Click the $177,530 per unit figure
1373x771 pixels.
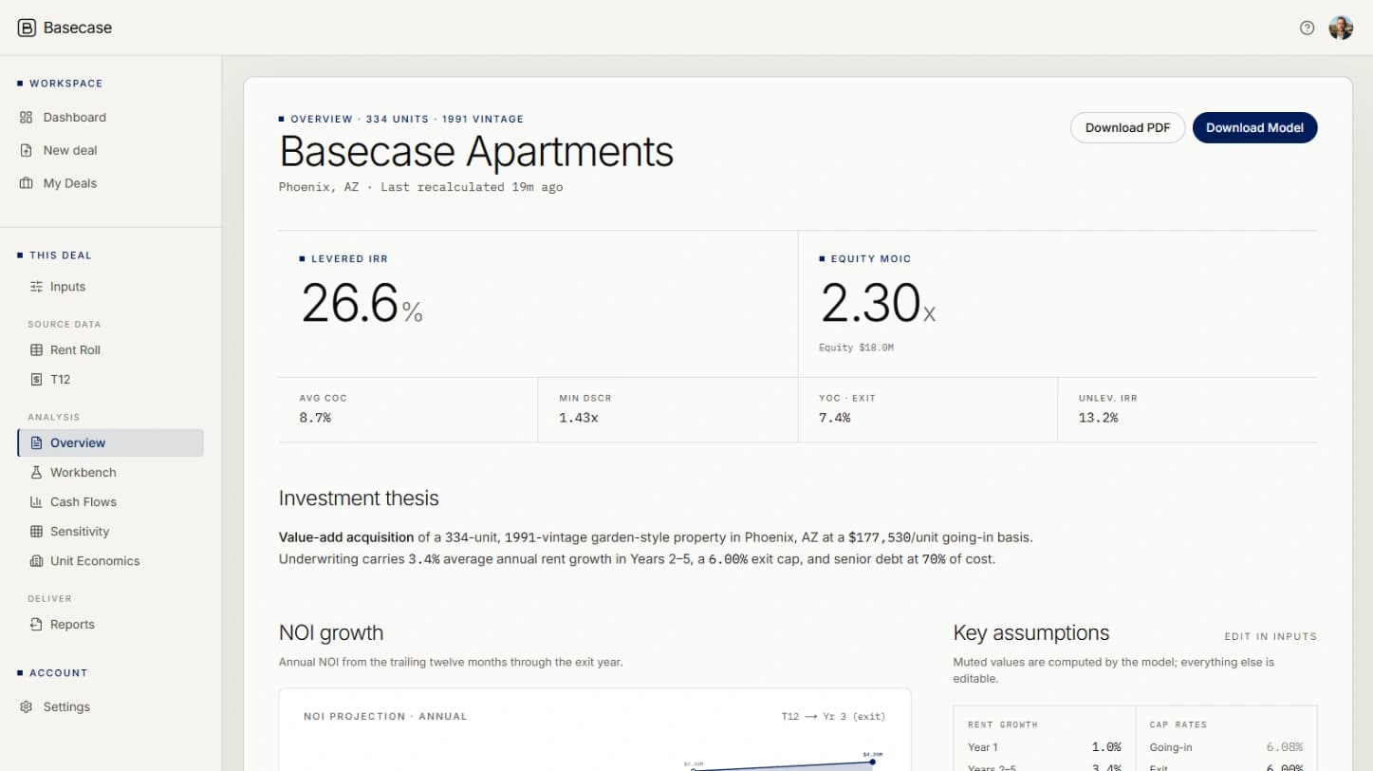click(x=880, y=537)
